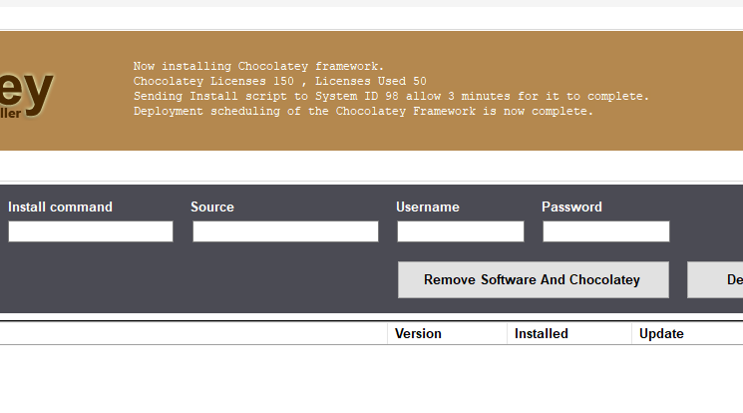Click the "Password" label text
743x413 pixels.
[x=571, y=207]
